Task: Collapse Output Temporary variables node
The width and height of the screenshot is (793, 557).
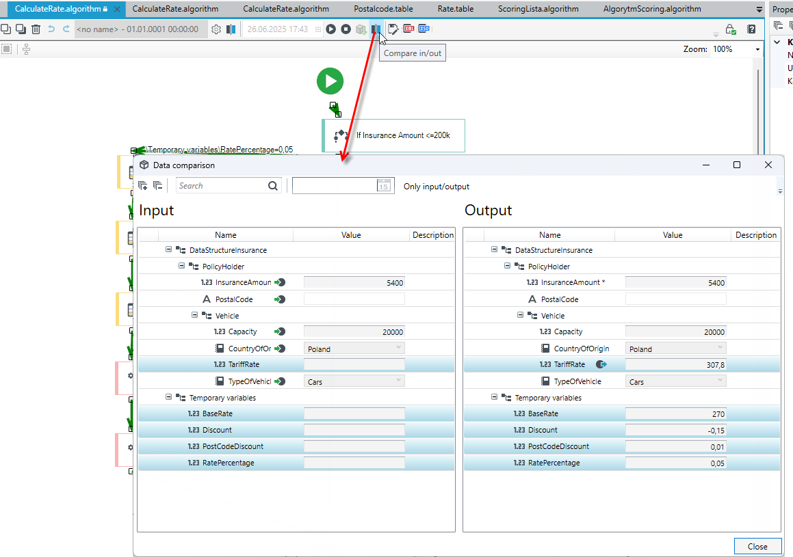Action: point(494,398)
